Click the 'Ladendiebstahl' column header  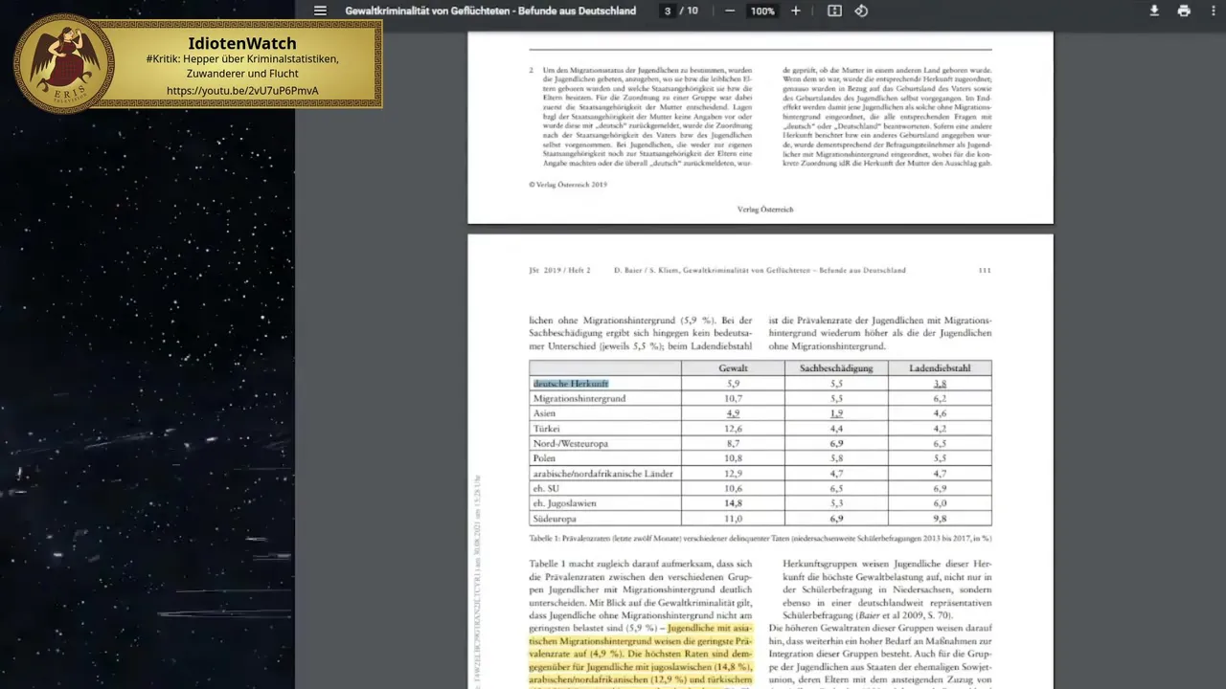[940, 368]
